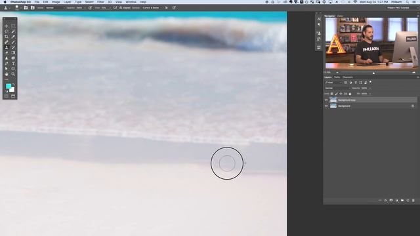
Task: Toggle ignore adjustment layers when cloning
Action: click(166, 8)
